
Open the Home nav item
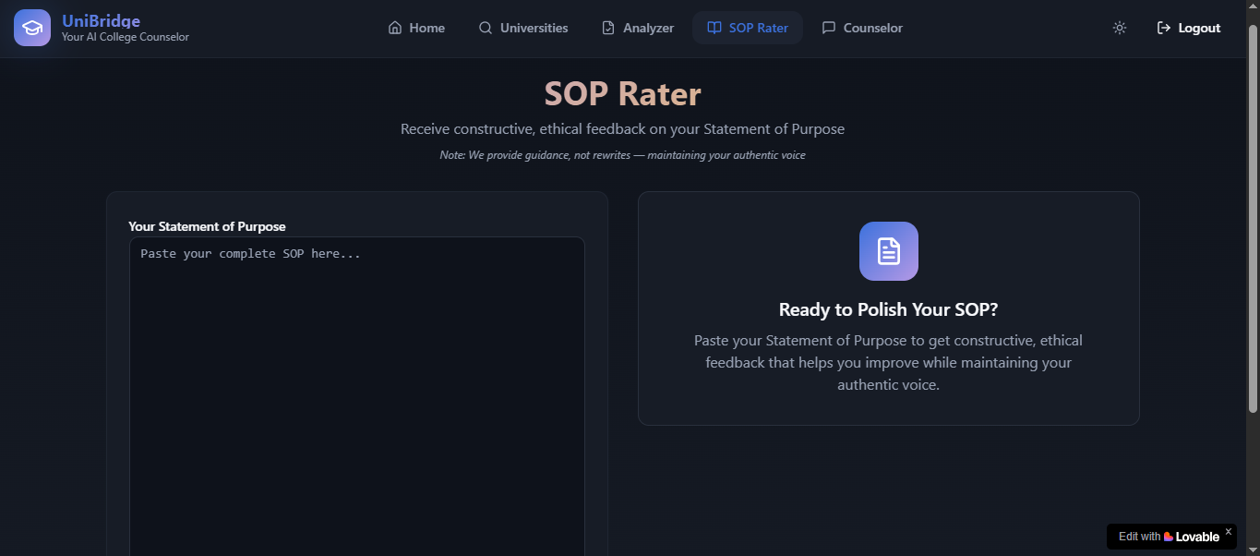[416, 28]
